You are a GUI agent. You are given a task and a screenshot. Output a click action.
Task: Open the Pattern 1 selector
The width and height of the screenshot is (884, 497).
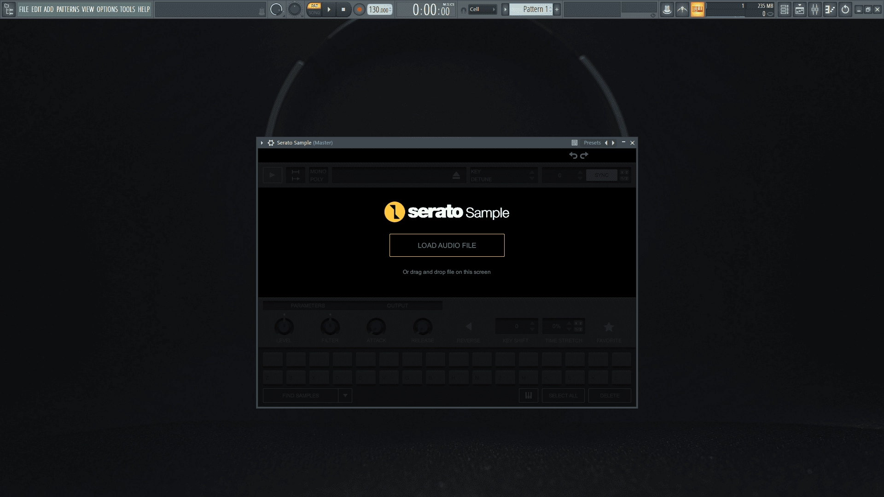click(531, 9)
